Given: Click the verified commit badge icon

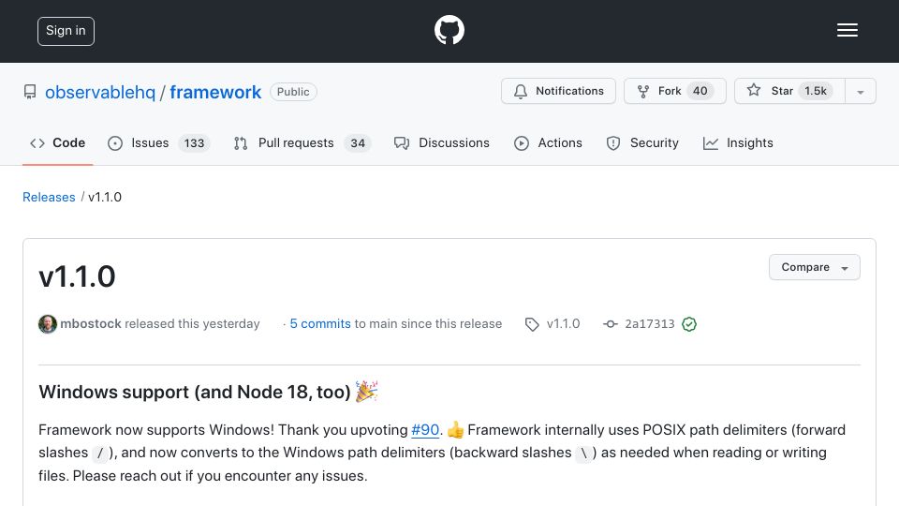Looking at the screenshot, I should tap(689, 324).
